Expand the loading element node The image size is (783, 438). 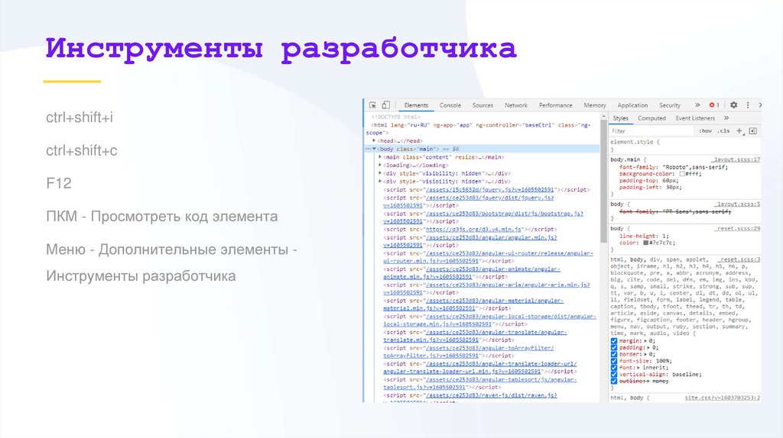point(380,165)
